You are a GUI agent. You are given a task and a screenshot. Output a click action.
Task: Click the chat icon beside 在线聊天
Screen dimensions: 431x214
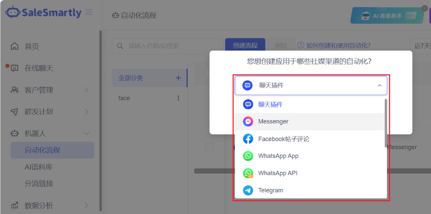pos(14,68)
